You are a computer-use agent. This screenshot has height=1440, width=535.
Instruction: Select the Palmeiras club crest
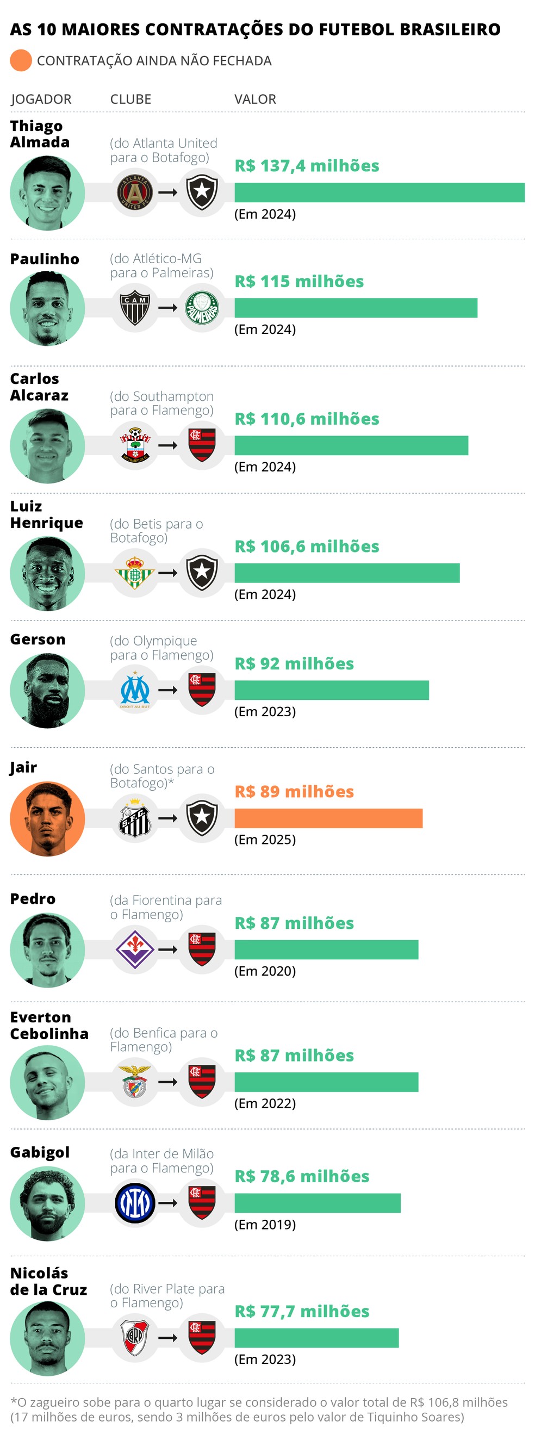tap(202, 307)
